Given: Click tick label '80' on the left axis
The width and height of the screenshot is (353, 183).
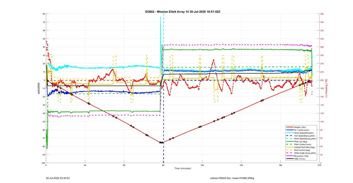Looking at the screenshot, I should pyautogui.click(x=43, y=14).
